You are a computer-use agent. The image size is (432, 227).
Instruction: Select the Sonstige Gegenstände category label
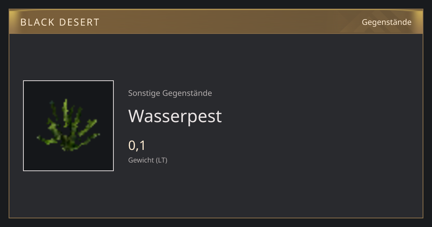170,93
